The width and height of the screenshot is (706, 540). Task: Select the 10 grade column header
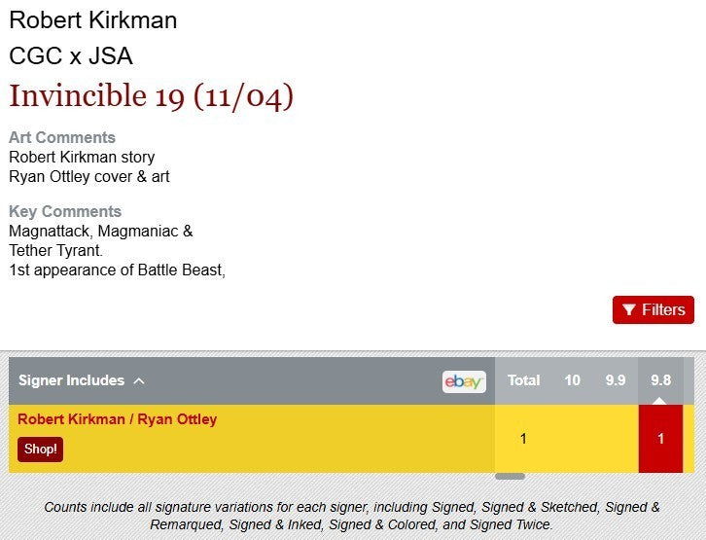[x=572, y=380]
